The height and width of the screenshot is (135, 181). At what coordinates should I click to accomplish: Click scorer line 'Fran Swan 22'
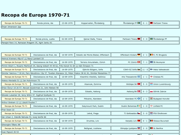tap(8, 110)
